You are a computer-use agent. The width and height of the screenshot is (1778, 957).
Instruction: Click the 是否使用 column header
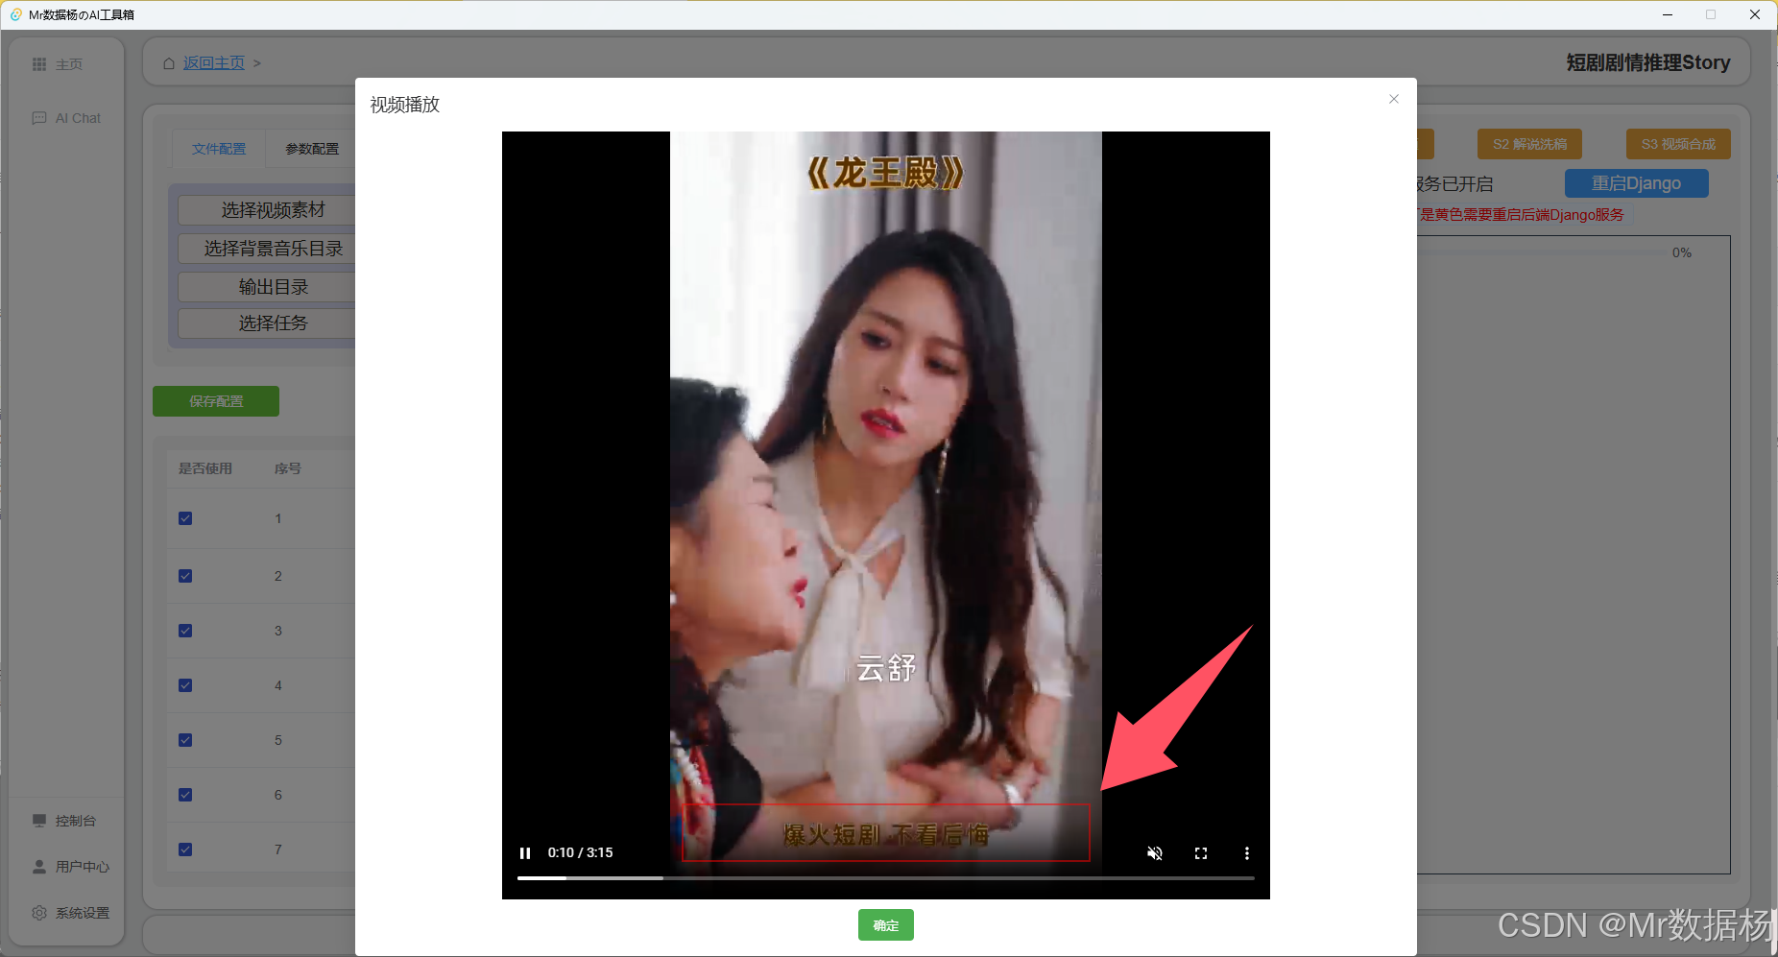tap(205, 468)
